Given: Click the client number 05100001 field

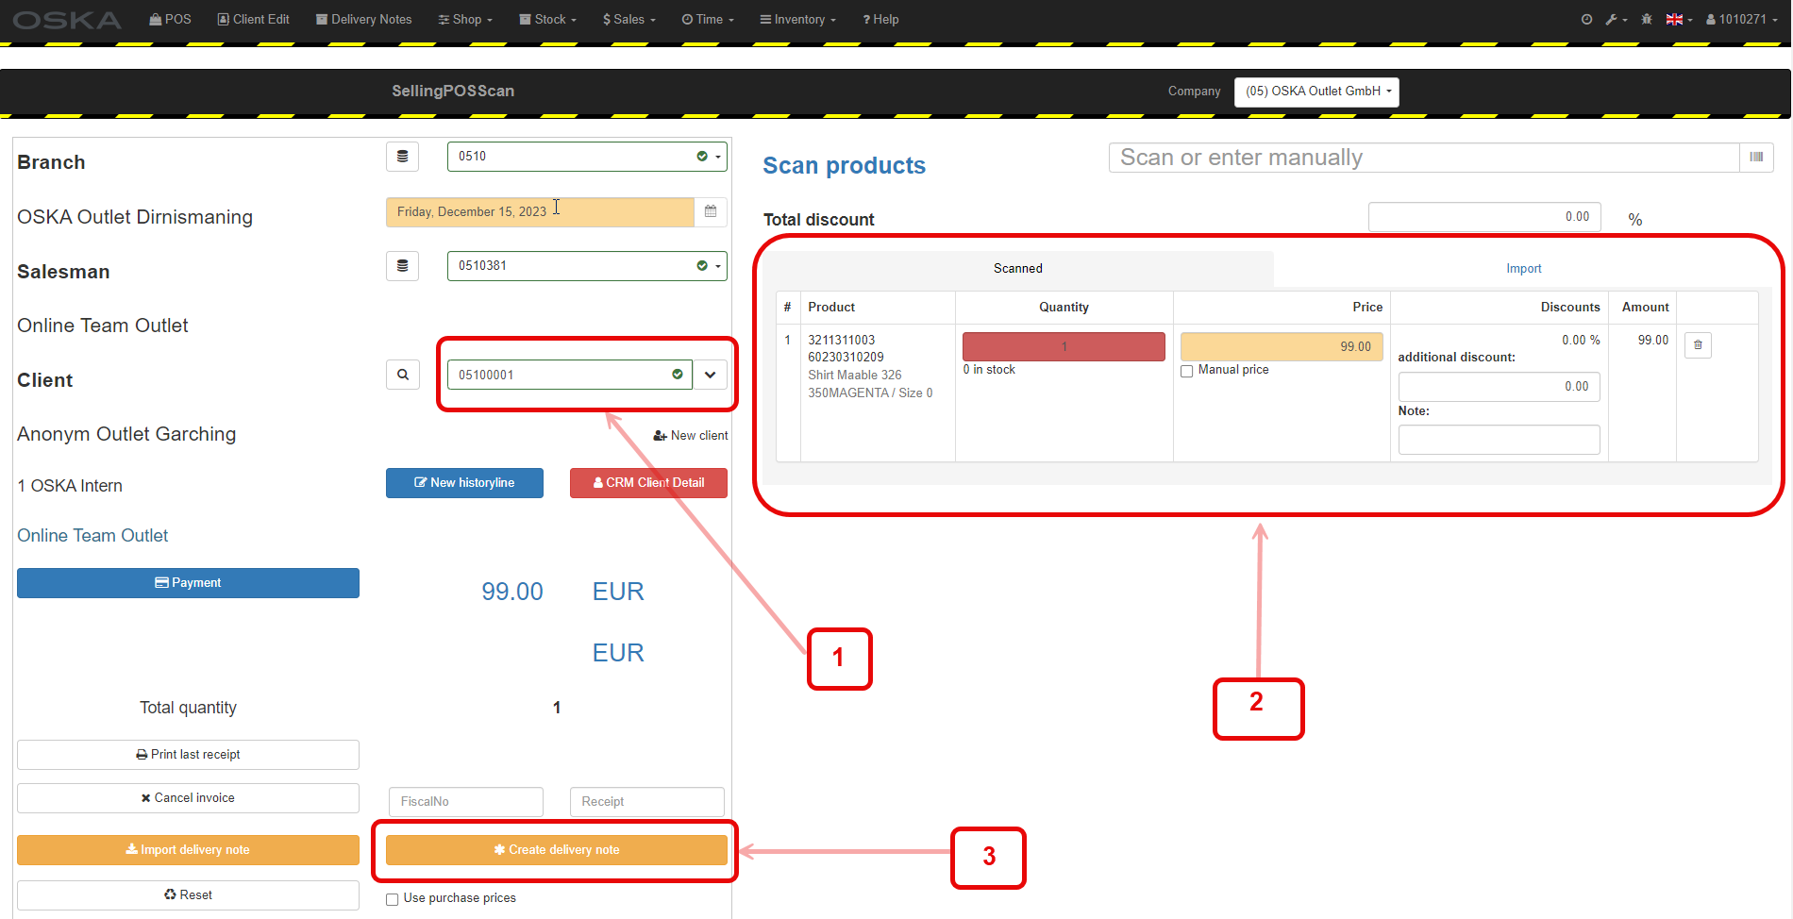Looking at the screenshot, I should [569, 375].
